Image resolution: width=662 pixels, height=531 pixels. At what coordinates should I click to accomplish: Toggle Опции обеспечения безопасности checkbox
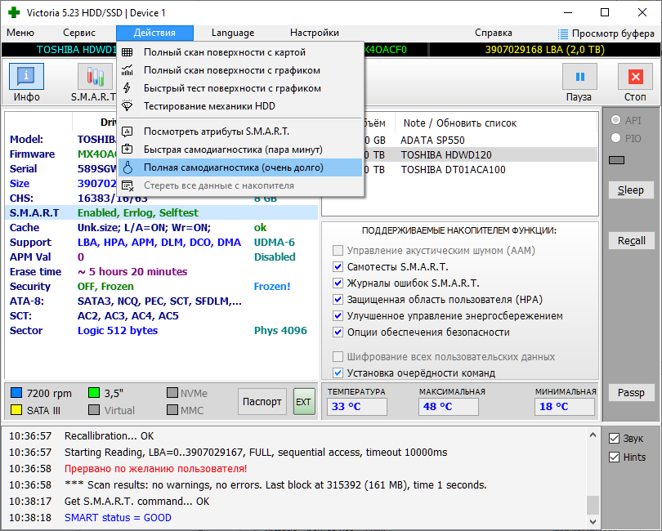tap(338, 332)
